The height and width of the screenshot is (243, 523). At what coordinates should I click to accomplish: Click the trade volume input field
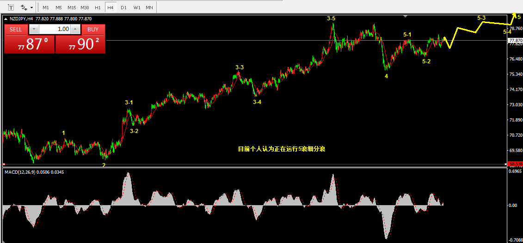click(55, 29)
